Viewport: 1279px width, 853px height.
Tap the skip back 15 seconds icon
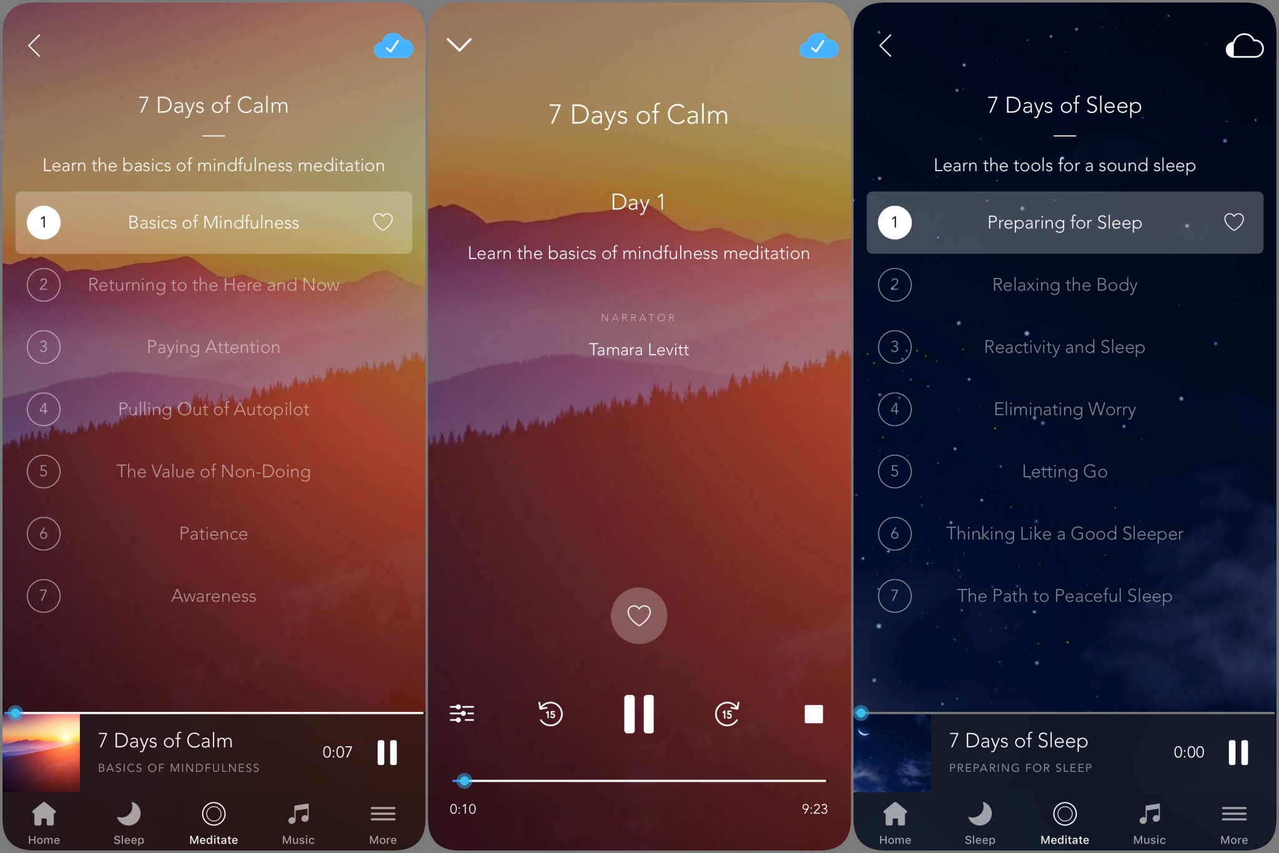(x=551, y=713)
